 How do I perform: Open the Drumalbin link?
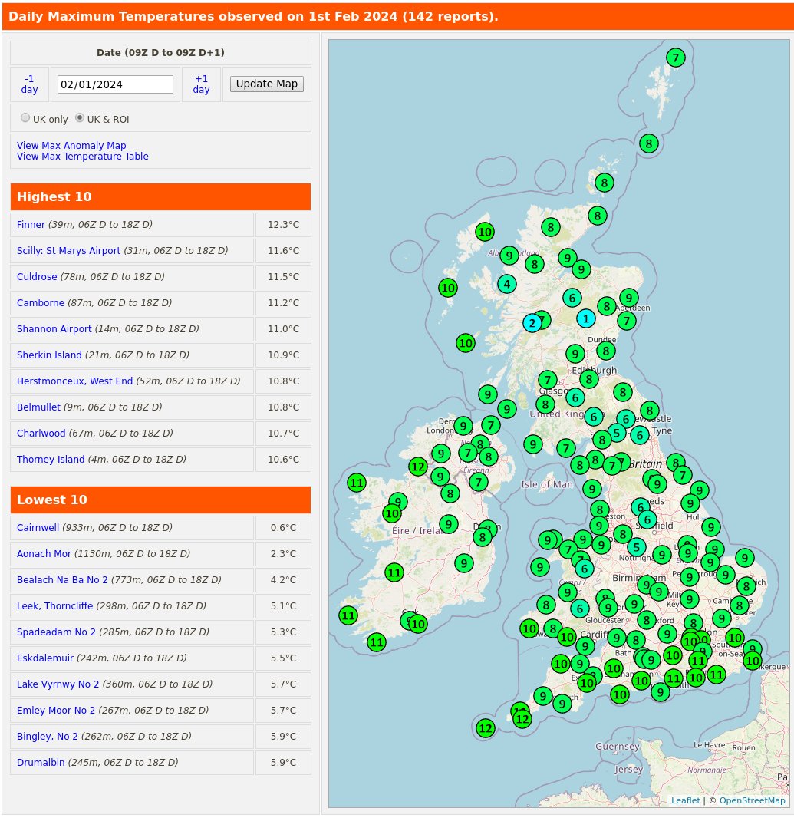tap(41, 762)
